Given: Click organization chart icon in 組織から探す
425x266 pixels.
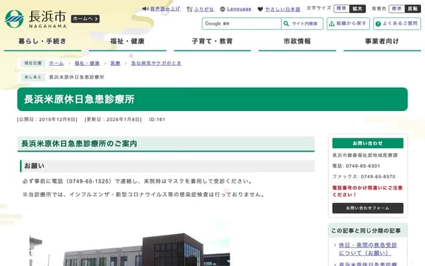Looking at the screenshot, I should (x=331, y=24).
